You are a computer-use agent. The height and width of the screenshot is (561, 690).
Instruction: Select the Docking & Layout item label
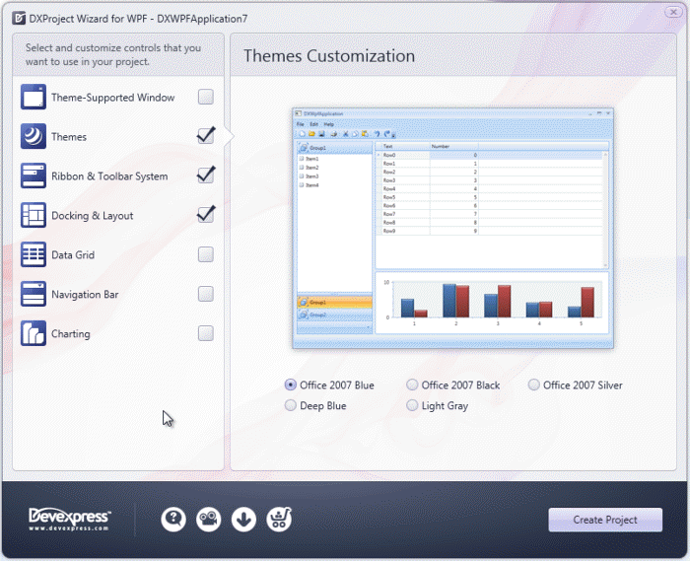tap(93, 216)
